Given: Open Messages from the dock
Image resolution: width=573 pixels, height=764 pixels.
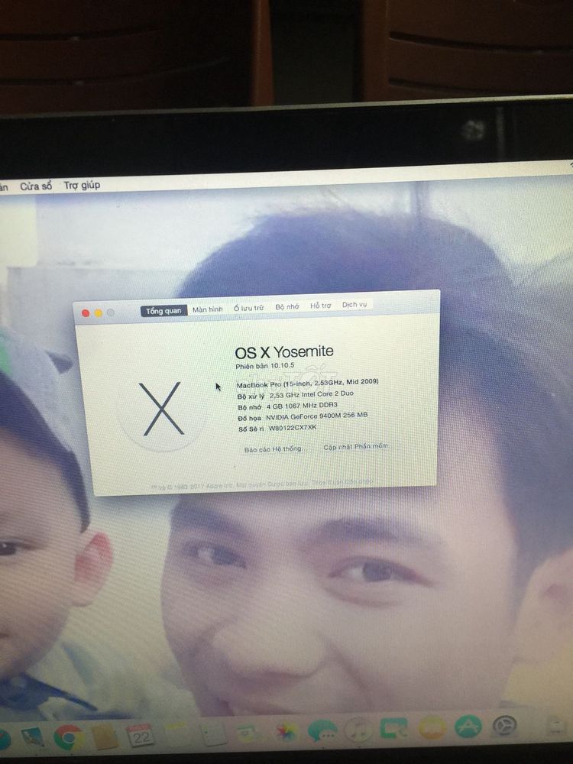Looking at the screenshot, I should click(322, 730).
